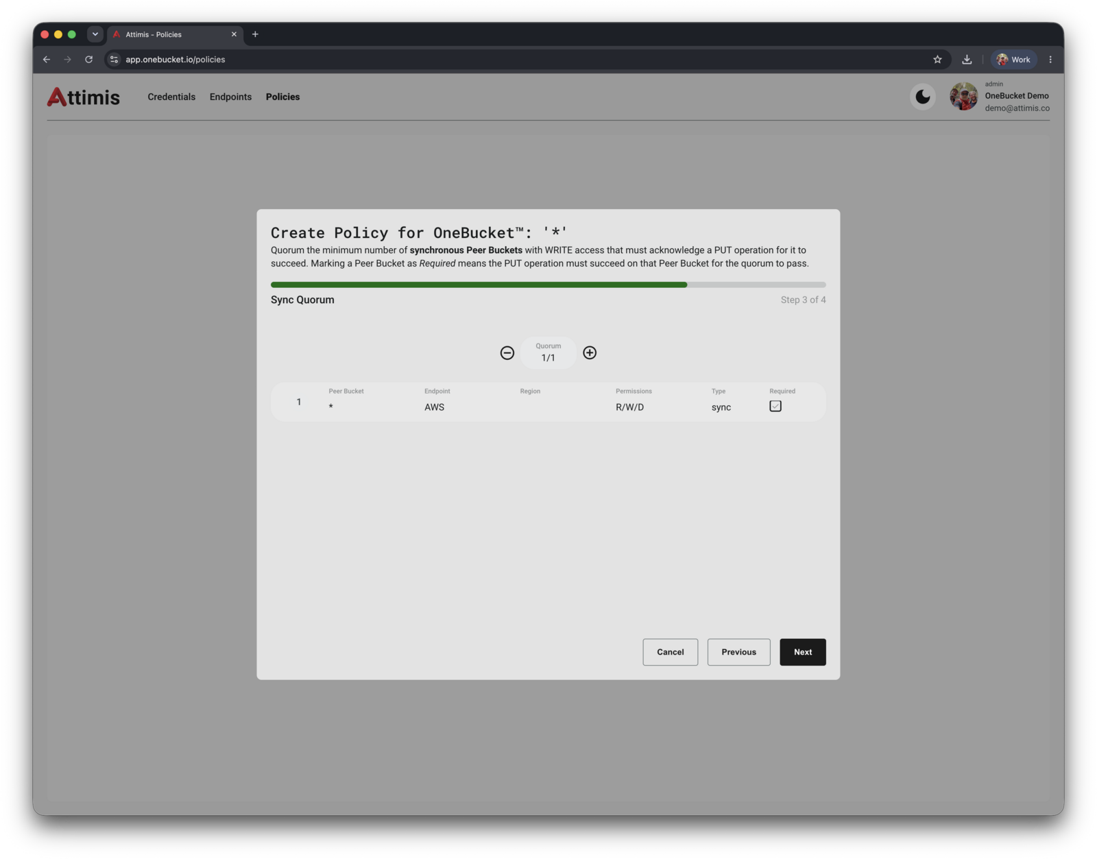
Task: Select the AWS endpoint cell
Action: [x=434, y=407]
